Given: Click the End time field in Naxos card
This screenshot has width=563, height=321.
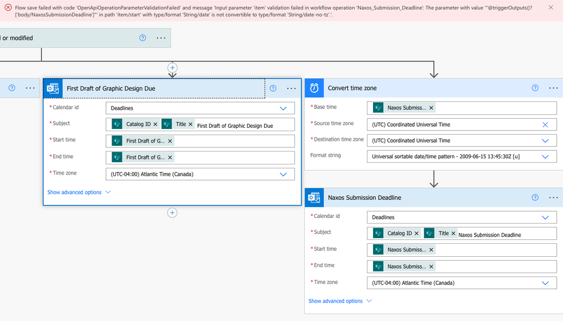Looking at the screenshot, I should pos(462,266).
